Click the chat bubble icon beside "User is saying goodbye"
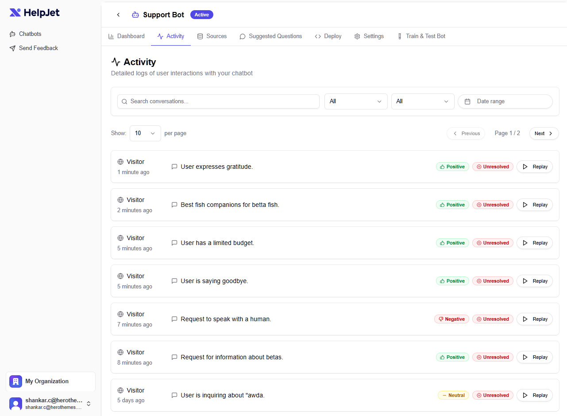Screen dimensions: 567x416 (x=174, y=281)
